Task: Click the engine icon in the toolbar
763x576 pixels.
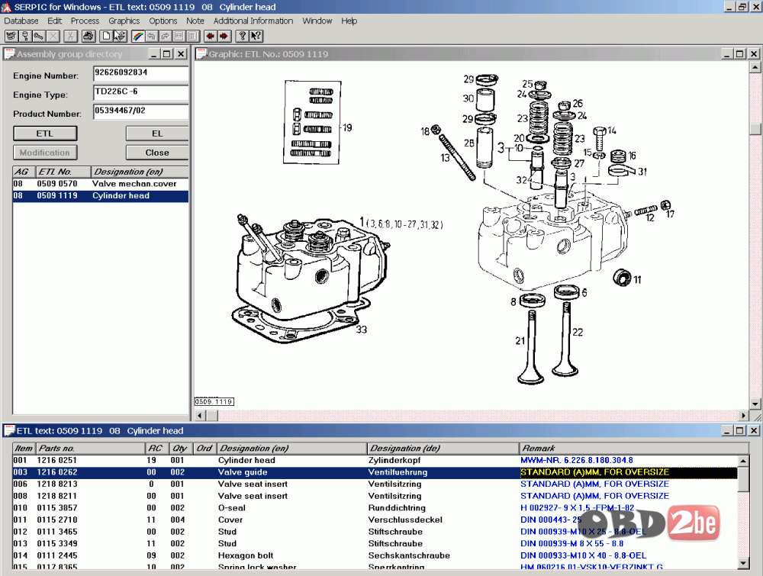Action: click(x=11, y=36)
